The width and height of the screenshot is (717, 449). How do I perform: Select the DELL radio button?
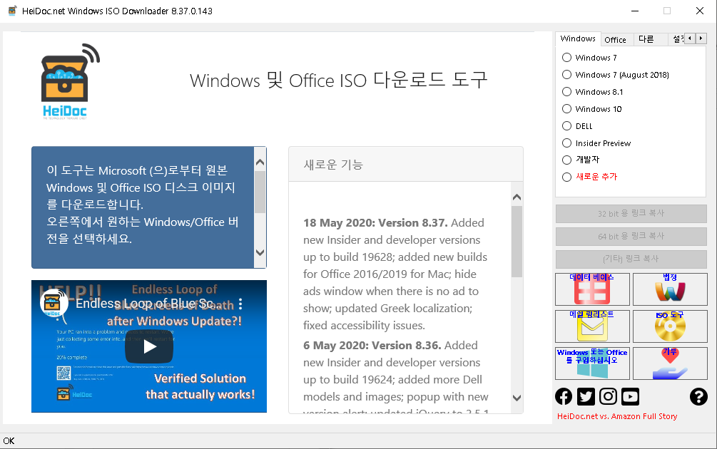point(567,126)
